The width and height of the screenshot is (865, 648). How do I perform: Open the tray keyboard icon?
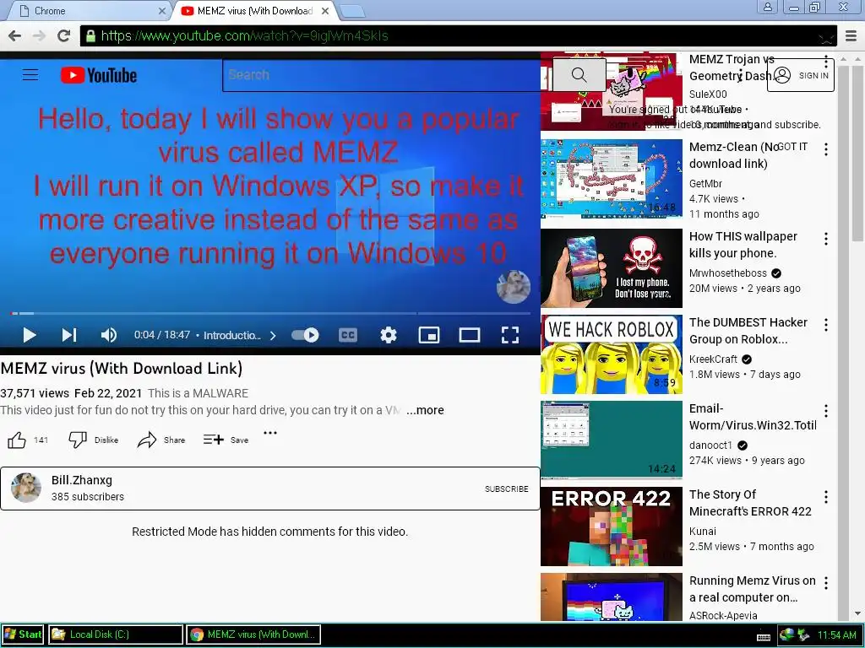[x=764, y=636]
